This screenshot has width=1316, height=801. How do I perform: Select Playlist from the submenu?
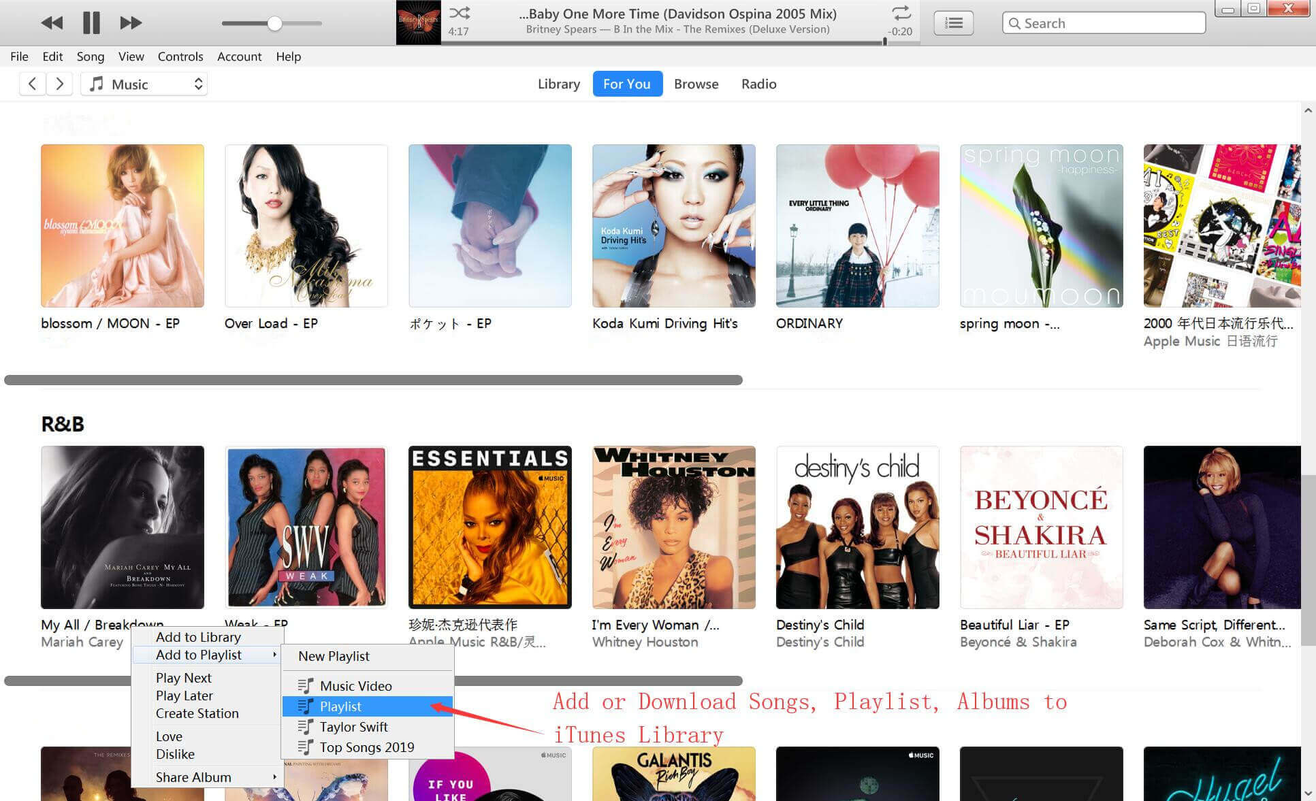click(340, 706)
